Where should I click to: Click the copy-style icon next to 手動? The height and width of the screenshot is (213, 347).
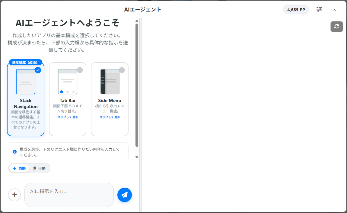(x=34, y=168)
